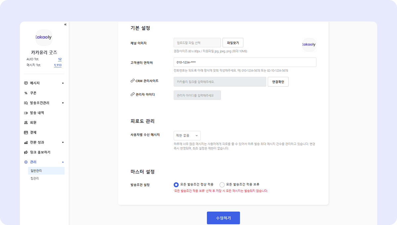Click the 업로드할 파일 선택 field
This screenshot has height=225, width=397.
point(197,43)
